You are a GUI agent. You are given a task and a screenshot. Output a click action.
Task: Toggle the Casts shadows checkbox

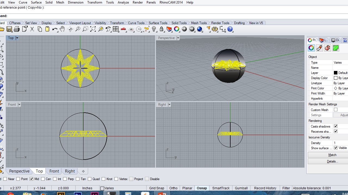pos(336,126)
